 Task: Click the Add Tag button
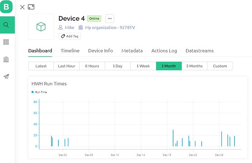(x=70, y=36)
